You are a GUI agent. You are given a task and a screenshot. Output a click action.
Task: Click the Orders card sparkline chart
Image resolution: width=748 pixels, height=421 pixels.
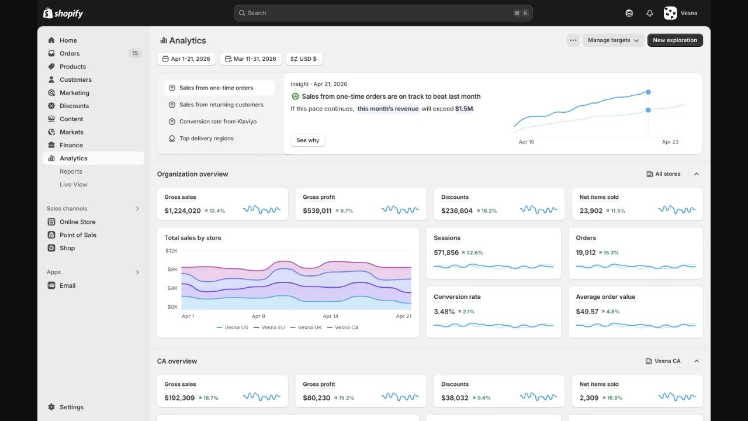636,266
